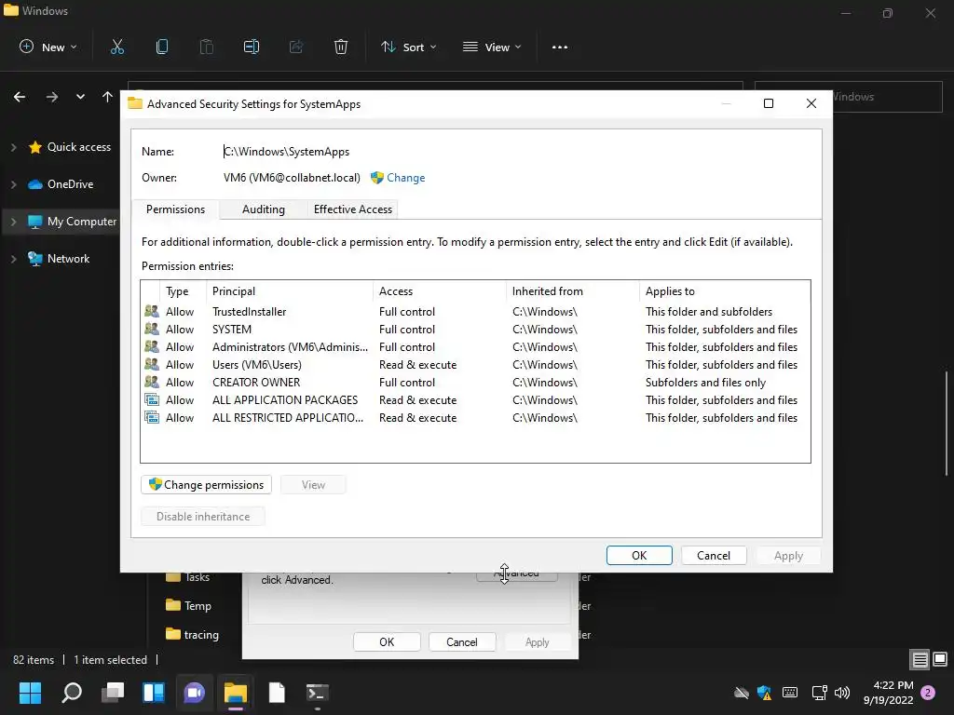This screenshot has height=715, width=954.
Task: Click the Access column header
Action: [x=439, y=291]
